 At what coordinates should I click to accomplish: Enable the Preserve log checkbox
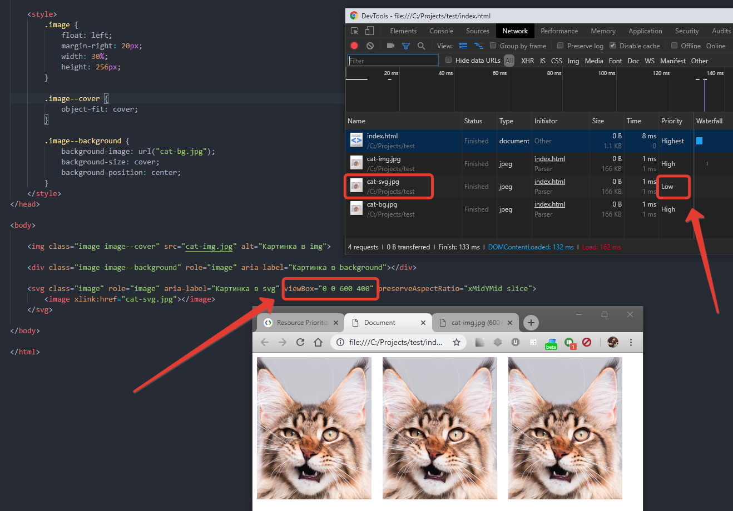click(x=561, y=46)
